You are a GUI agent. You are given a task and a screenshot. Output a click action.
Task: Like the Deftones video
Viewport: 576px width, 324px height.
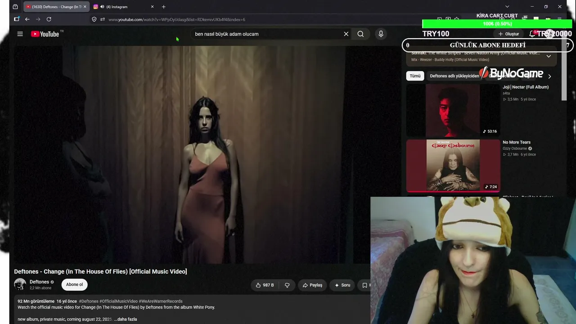pyautogui.click(x=265, y=285)
